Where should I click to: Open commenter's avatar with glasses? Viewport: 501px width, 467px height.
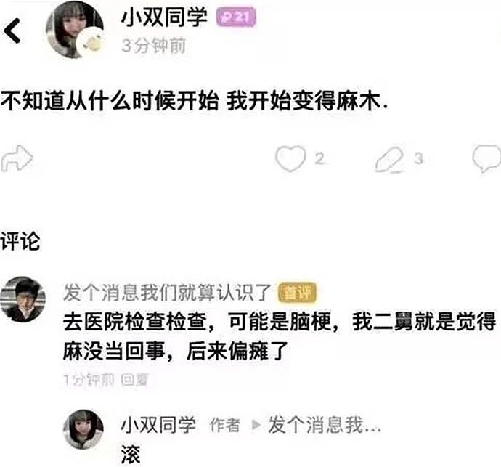tap(23, 299)
